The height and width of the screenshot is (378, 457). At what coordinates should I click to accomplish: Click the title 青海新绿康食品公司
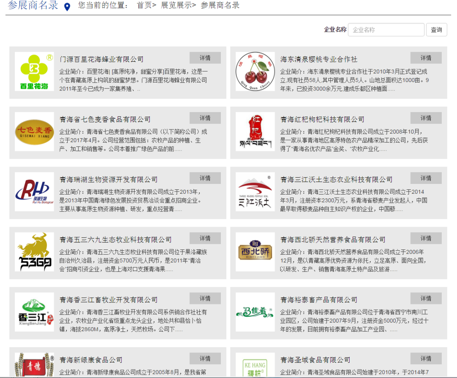[91, 360]
